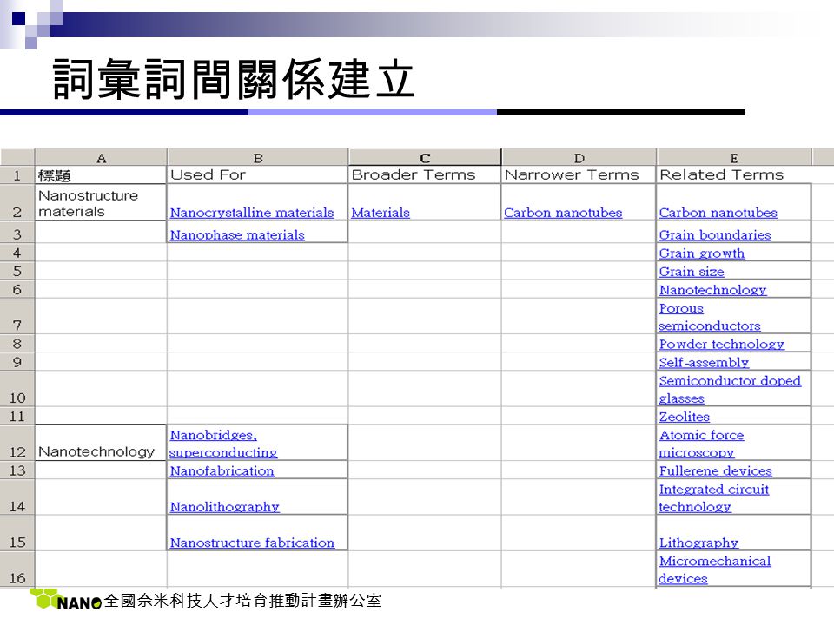The image size is (834, 625).
Task: Select the Used For header cell
Action: (x=258, y=174)
